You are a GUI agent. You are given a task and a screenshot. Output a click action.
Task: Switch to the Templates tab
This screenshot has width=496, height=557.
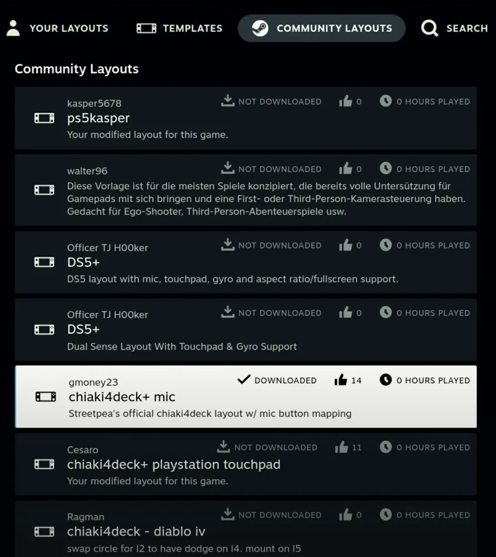(179, 28)
